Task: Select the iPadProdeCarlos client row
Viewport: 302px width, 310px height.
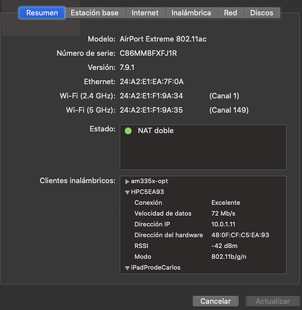Action: coord(203,268)
